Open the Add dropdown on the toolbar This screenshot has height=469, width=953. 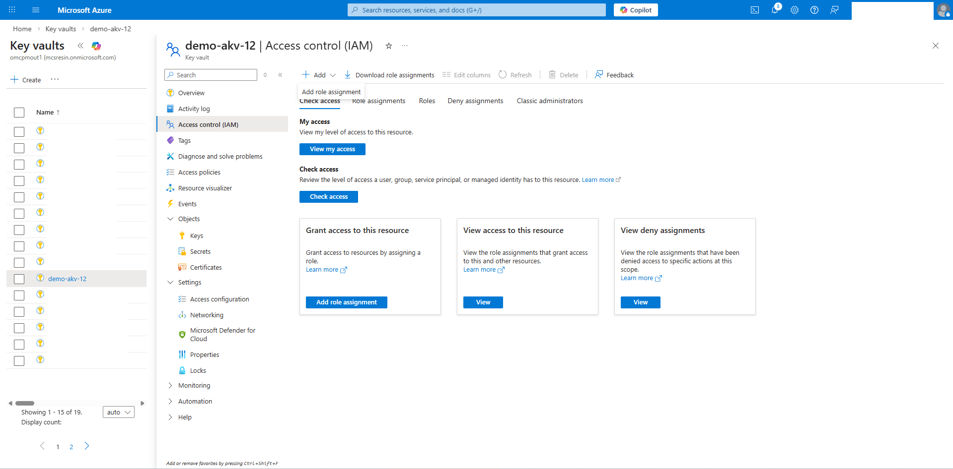coord(318,74)
